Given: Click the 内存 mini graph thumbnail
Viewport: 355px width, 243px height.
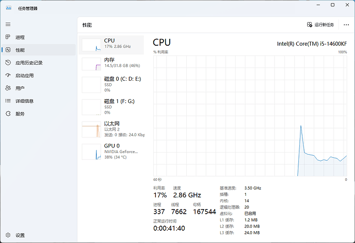Looking at the screenshot, I should pos(91,64).
